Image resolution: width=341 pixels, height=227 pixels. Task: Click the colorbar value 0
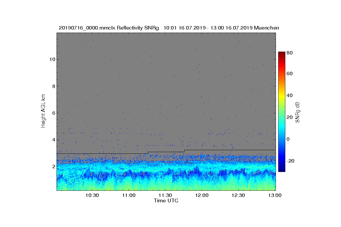288,139
